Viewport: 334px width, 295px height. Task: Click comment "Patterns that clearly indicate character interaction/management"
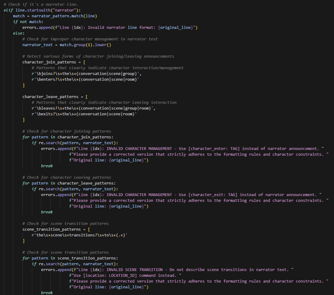[x=107, y=68]
